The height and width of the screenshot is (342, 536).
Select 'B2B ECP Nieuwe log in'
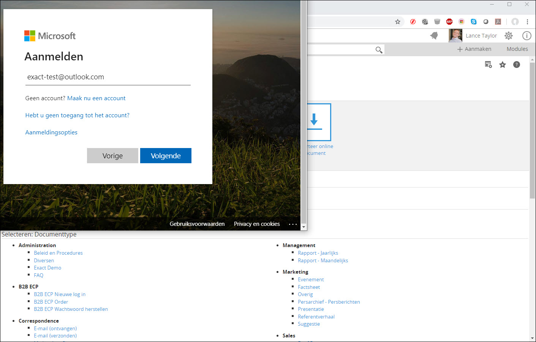click(x=60, y=295)
